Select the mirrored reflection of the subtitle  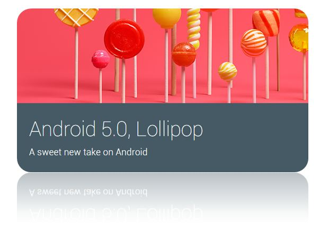pyautogui.click(x=88, y=192)
